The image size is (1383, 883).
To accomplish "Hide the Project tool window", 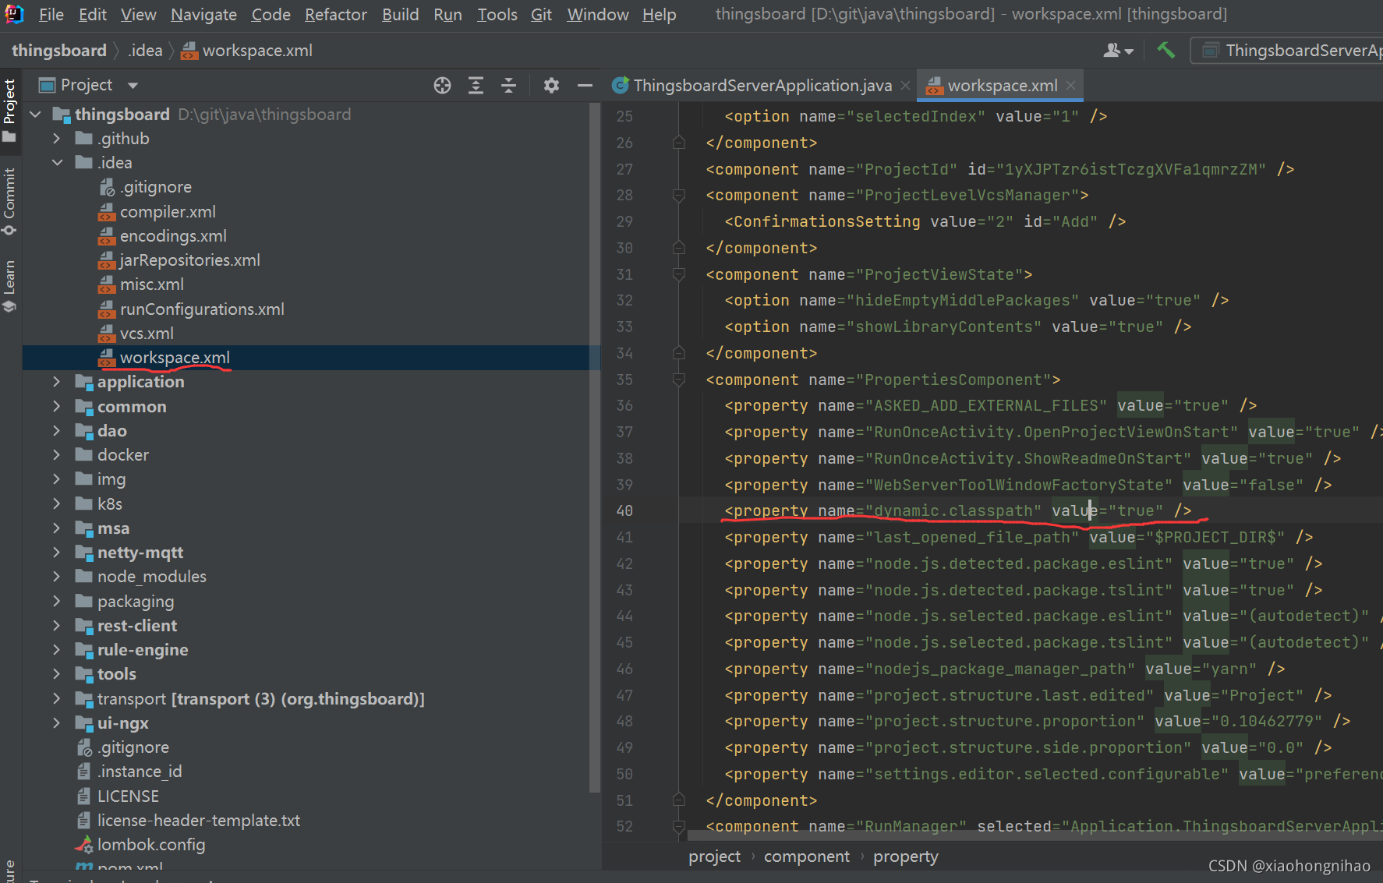I will coord(585,86).
